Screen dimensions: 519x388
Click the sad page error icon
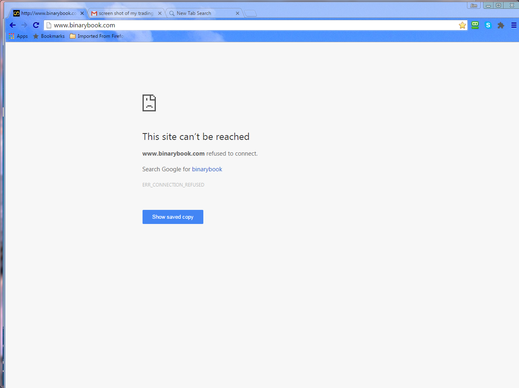[x=149, y=103]
